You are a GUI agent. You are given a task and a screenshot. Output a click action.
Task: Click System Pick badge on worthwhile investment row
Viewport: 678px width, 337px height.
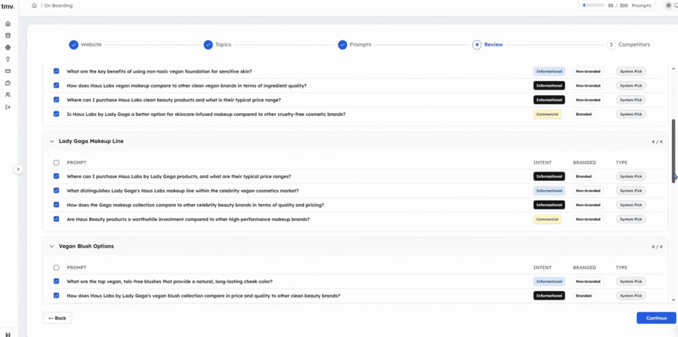click(x=631, y=219)
